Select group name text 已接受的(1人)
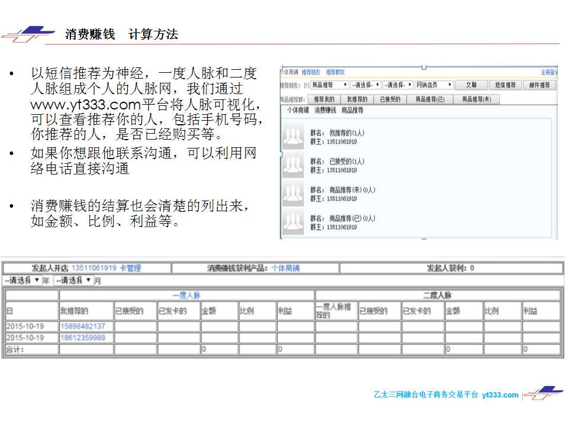Screen dimensions: 568x426 [347, 162]
